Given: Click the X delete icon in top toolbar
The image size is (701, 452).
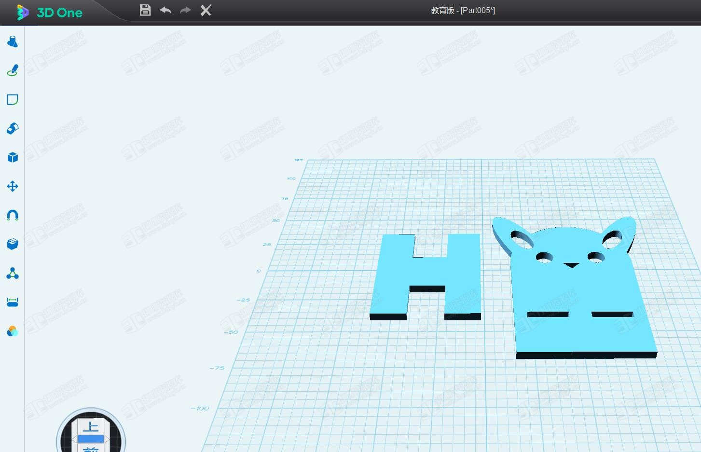Looking at the screenshot, I should pos(206,10).
